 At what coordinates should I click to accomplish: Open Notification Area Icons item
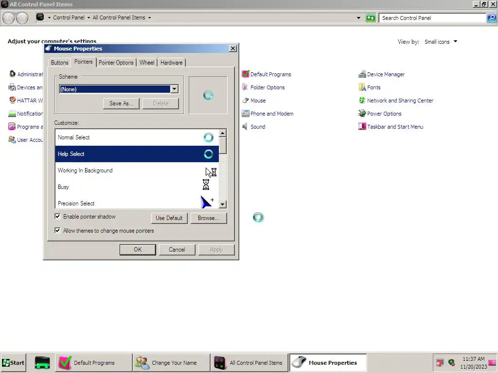[x=12, y=114]
